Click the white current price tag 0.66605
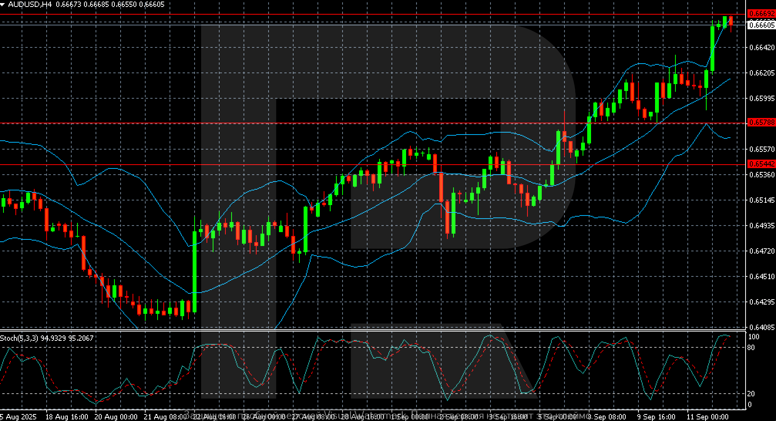Viewport: 776px width, 421px height. [x=761, y=25]
